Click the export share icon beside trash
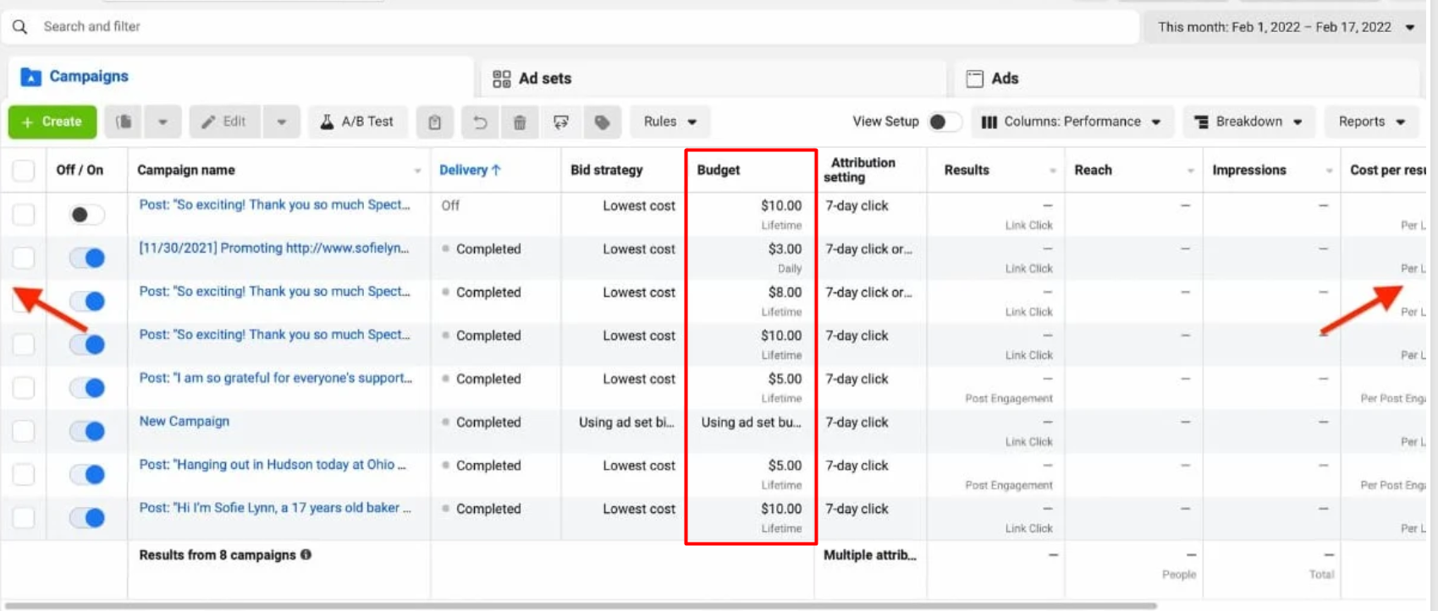Screen dimensions: 1438x611 point(560,122)
